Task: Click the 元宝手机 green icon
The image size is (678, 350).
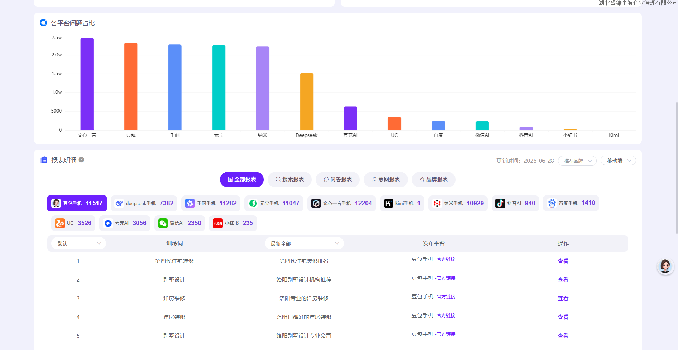Action: pyautogui.click(x=253, y=203)
